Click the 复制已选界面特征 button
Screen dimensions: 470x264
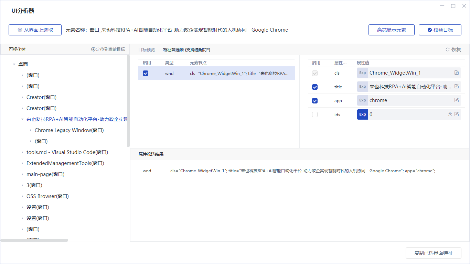(x=434, y=253)
